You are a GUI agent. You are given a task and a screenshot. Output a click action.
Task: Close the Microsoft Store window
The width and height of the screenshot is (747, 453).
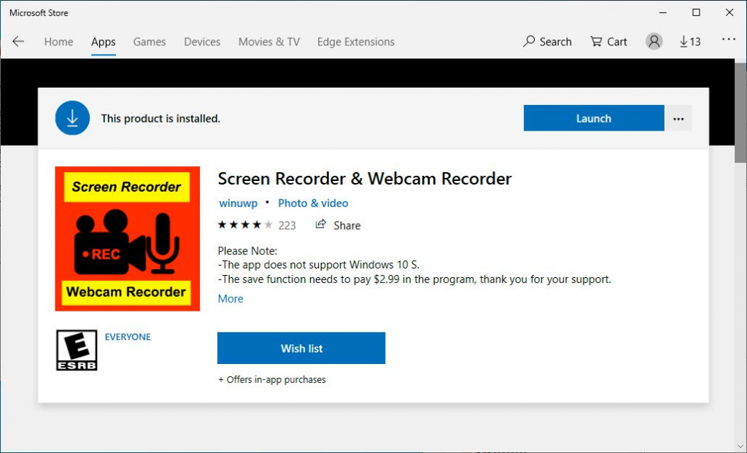pos(729,12)
